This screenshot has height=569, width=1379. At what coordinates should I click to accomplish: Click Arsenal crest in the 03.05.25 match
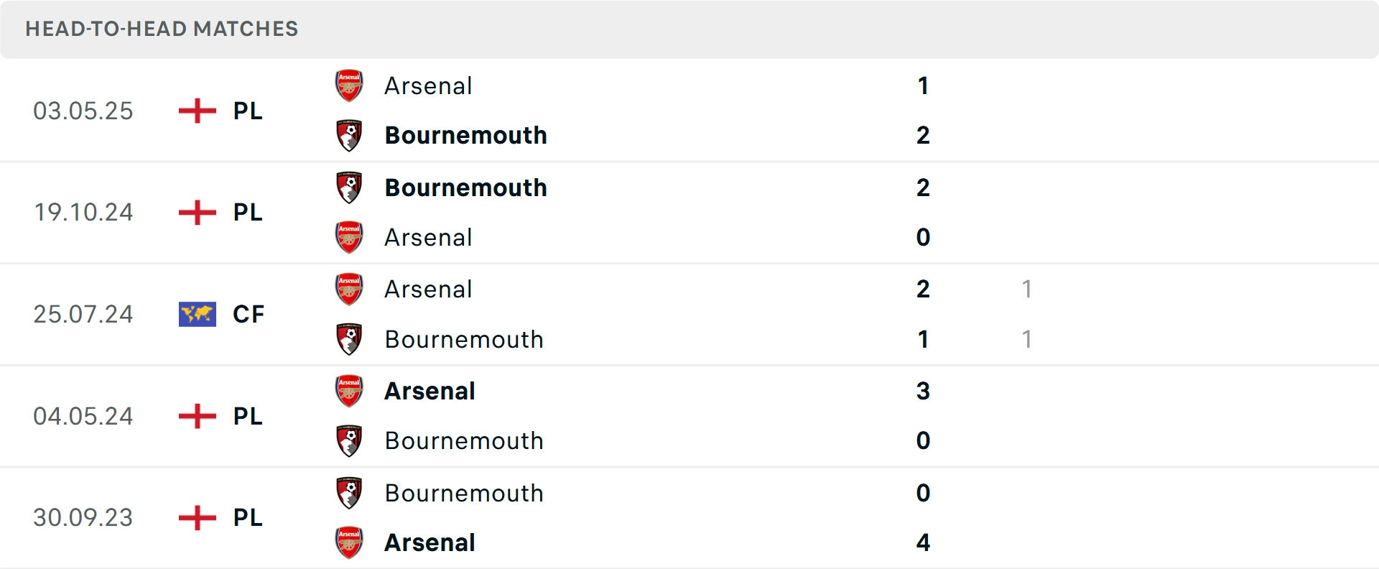pyautogui.click(x=349, y=85)
